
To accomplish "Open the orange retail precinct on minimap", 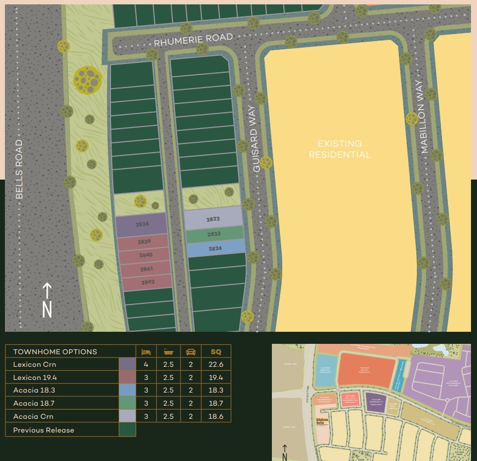I will coord(366,370).
